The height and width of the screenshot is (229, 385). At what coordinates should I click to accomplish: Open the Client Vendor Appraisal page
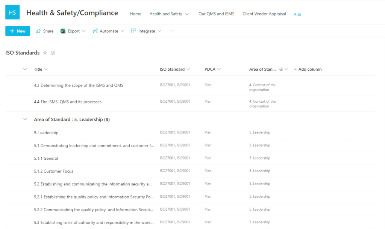pos(264,14)
